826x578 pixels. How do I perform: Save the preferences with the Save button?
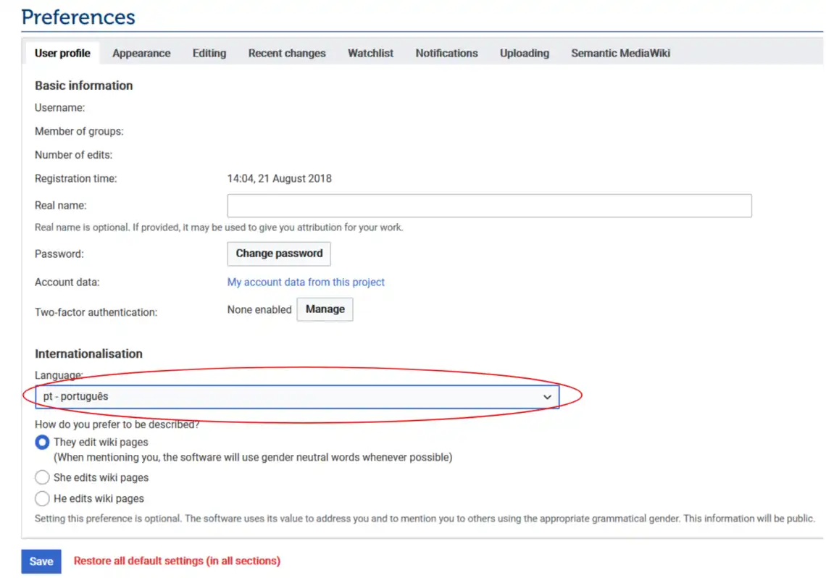click(x=41, y=561)
